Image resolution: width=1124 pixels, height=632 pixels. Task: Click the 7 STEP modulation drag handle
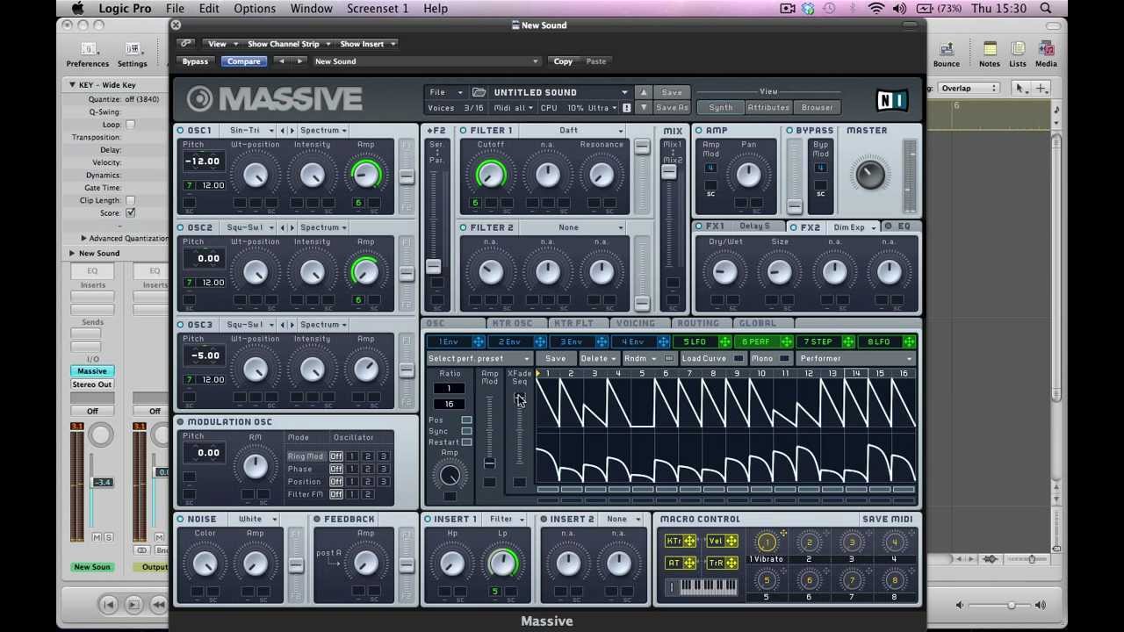click(847, 341)
